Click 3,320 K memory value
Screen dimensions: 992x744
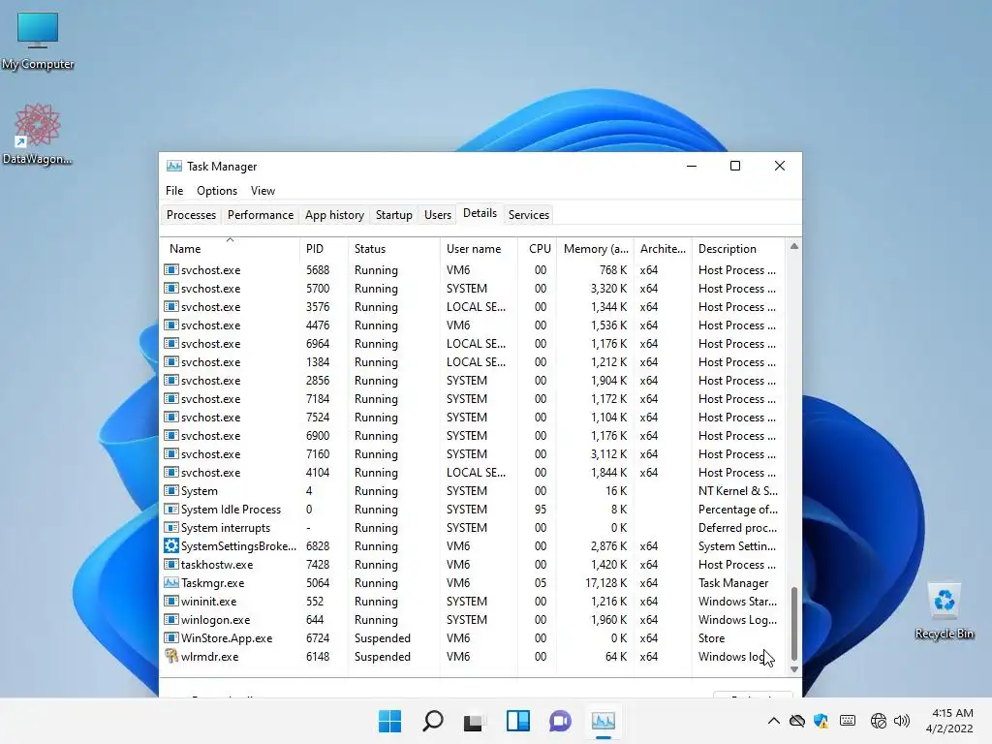pyautogui.click(x=608, y=289)
